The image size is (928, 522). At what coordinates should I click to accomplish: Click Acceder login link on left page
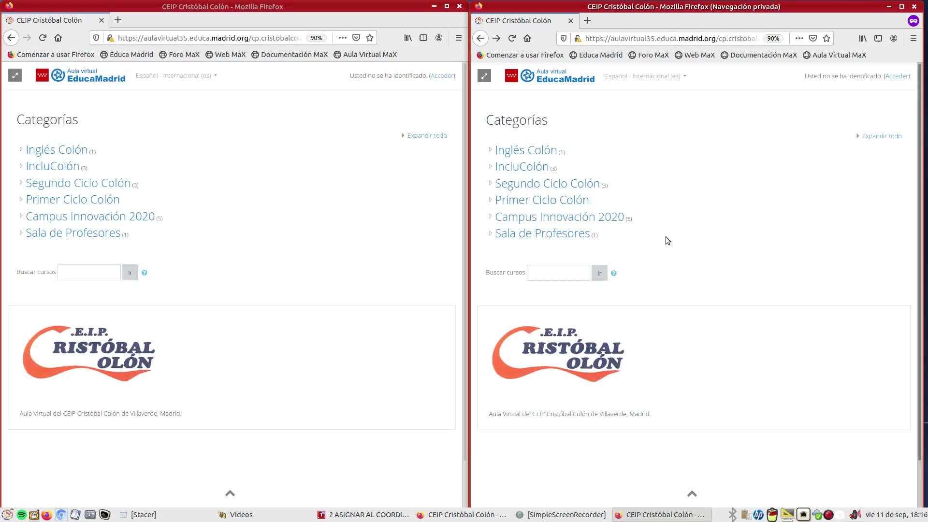pyautogui.click(x=442, y=75)
